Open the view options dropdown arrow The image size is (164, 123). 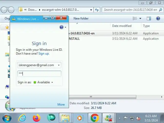click(140, 18)
